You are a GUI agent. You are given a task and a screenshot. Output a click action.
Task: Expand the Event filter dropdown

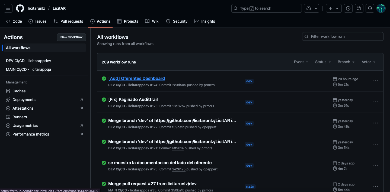click(x=301, y=62)
